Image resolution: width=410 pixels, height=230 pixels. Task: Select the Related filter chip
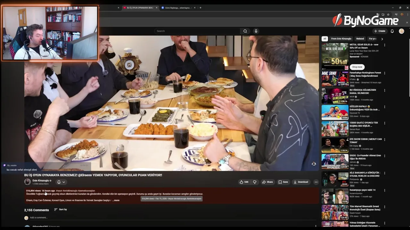pyautogui.click(x=360, y=39)
